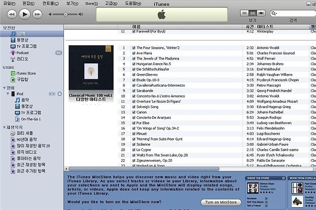The height and width of the screenshot is (210, 316).
Task: Open the 고급(A) menu
Action: coord(111,3)
